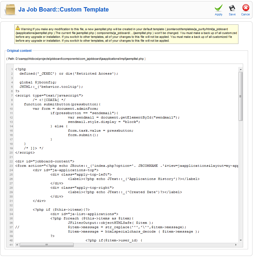The width and height of the screenshot is (253, 257).
Task: Click the div id="jobboard-content" line
Action: pos(45,162)
